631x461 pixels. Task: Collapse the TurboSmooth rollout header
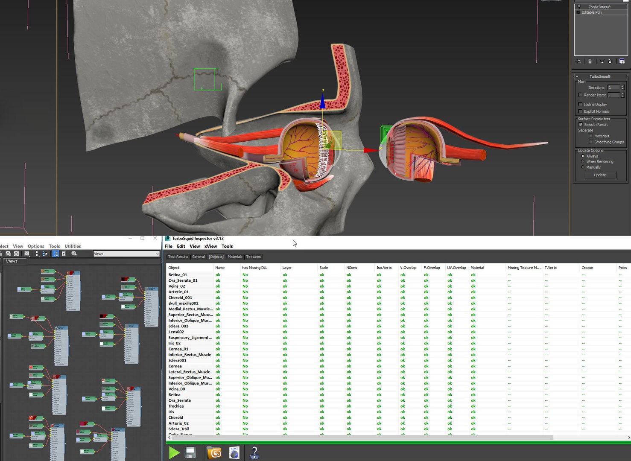pyautogui.click(x=600, y=76)
